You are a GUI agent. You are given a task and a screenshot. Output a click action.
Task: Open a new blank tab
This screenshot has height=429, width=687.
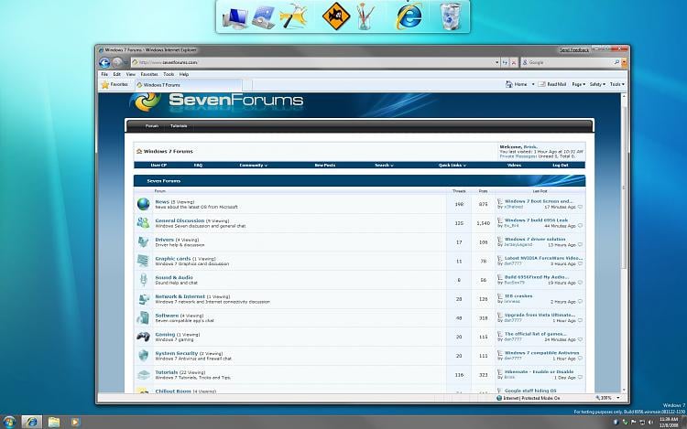pos(247,85)
